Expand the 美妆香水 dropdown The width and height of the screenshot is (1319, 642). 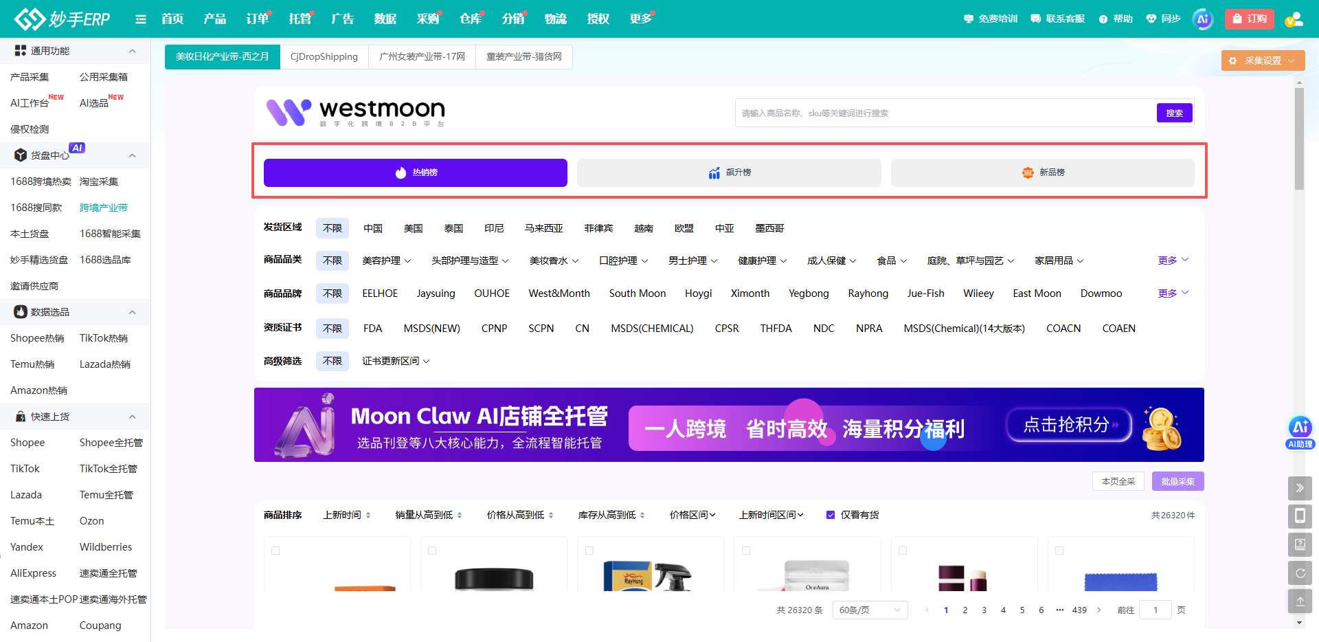[554, 261]
